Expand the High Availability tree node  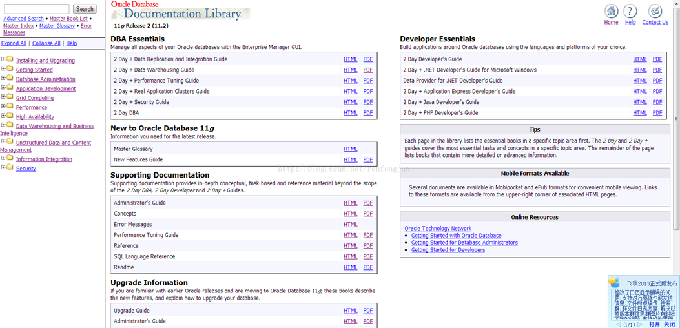click(3, 116)
